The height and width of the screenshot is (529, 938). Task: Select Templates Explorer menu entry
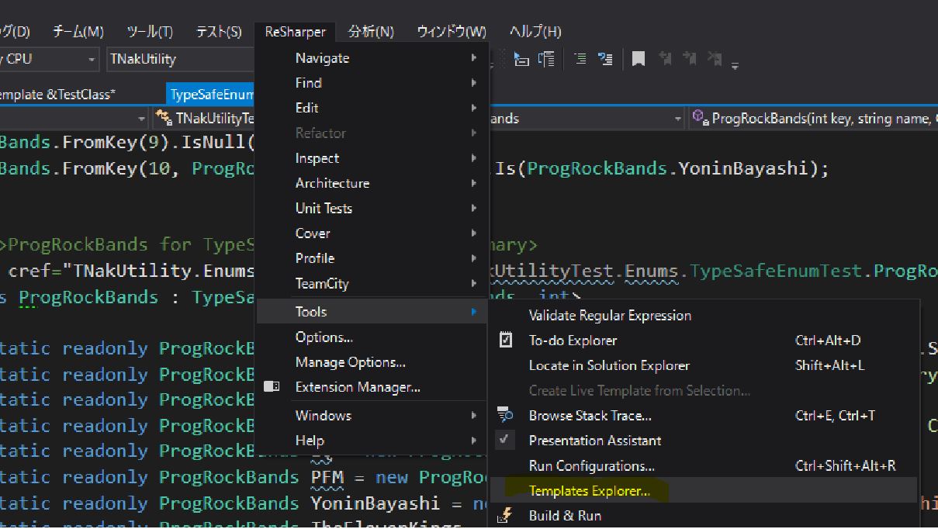click(589, 490)
